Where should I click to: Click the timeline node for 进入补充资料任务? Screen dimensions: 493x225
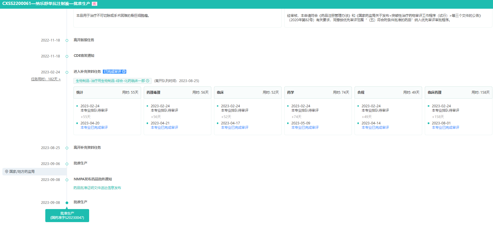pos(67,72)
